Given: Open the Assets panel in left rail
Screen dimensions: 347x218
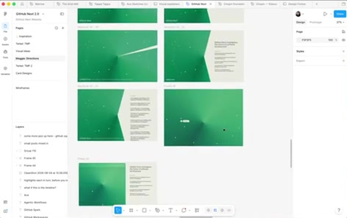Looking at the screenshot, I should (5, 41).
